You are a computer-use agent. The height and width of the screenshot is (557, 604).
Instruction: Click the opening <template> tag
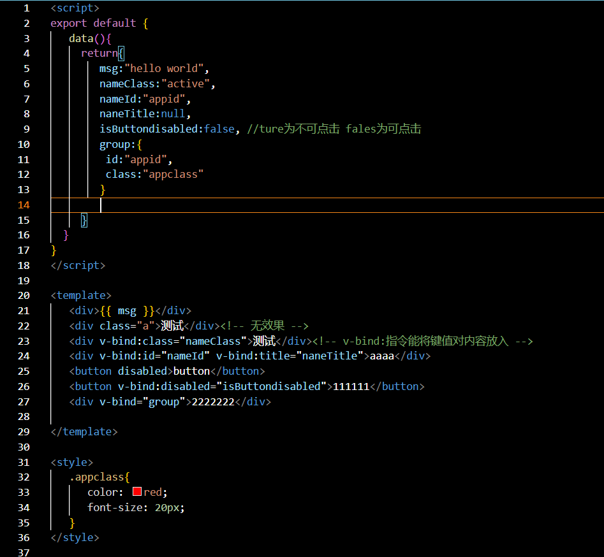[81, 295]
